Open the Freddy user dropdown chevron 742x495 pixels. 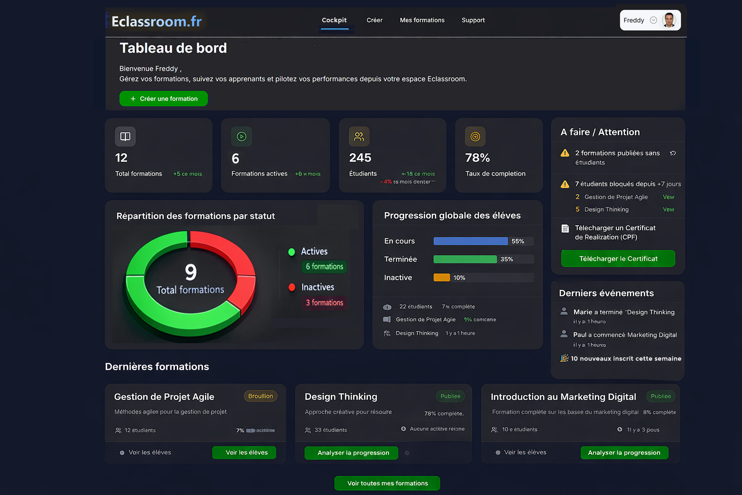pyautogui.click(x=653, y=20)
